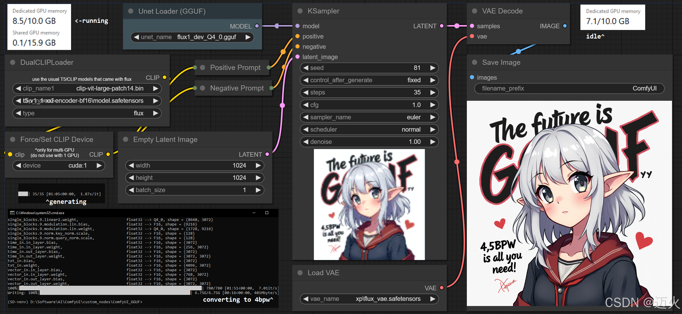Image resolution: width=682 pixels, height=314 pixels.
Task: Toggle collapse dot on Positive Prompt node
Action: coord(203,68)
